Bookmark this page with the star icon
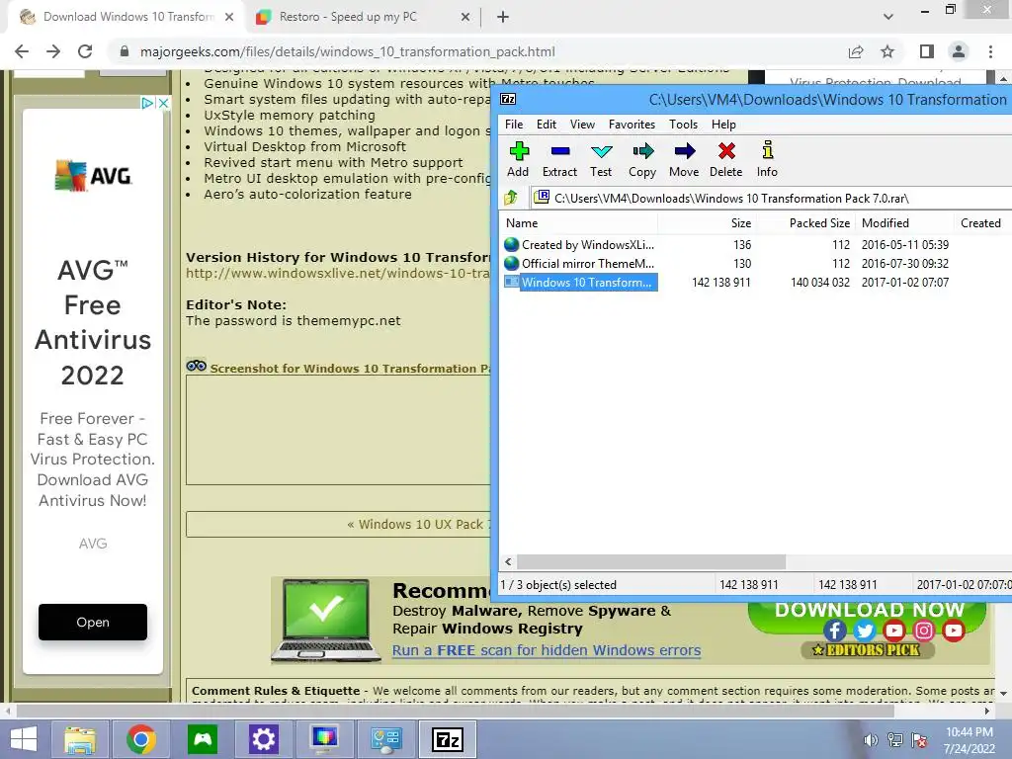Screen dimensions: 1012x759 [887, 51]
